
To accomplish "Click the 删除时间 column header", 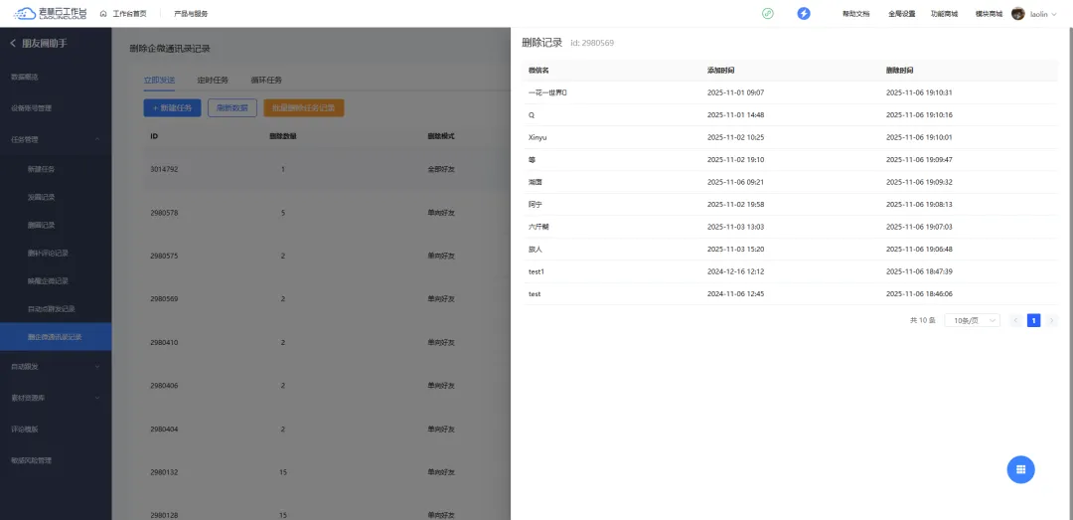I will 899,71.
